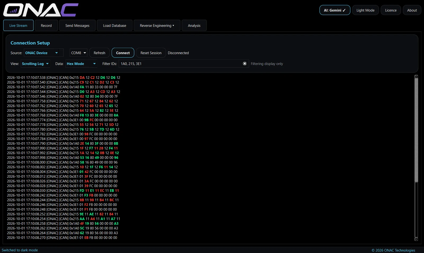Switch to the Record tab
The image size is (424, 253).
pyautogui.click(x=46, y=25)
